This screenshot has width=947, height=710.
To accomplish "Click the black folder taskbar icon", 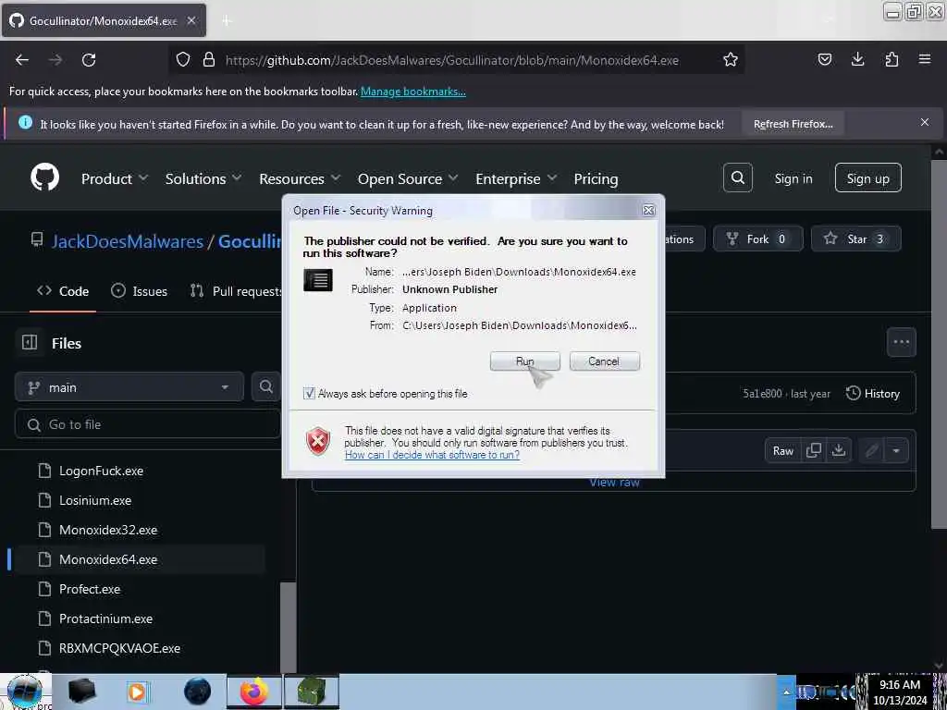I will [82, 692].
